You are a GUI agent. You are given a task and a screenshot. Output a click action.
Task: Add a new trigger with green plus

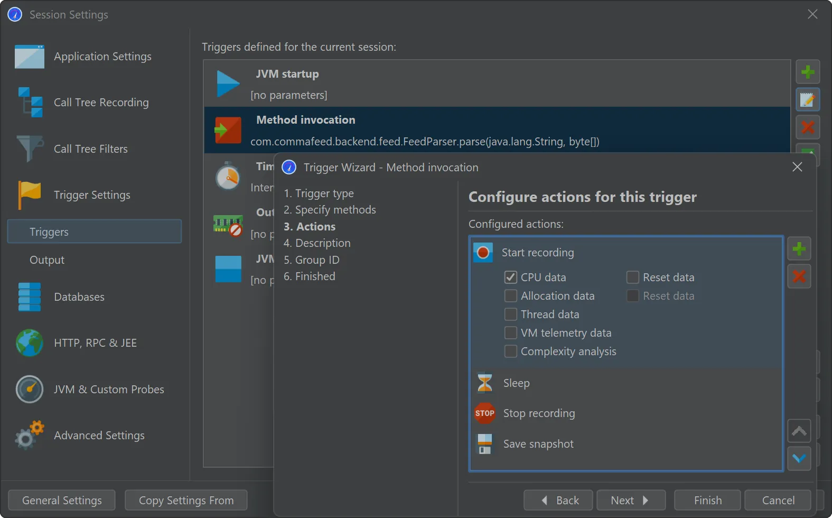click(807, 72)
